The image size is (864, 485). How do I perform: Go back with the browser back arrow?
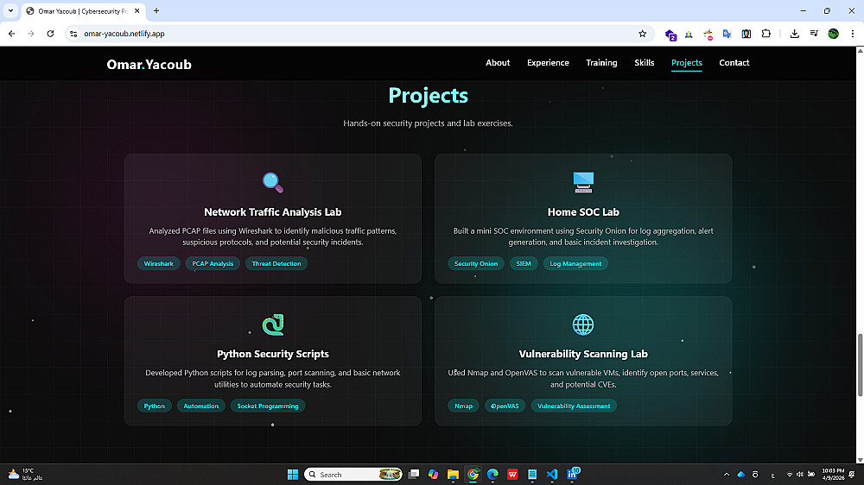click(x=11, y=34)
